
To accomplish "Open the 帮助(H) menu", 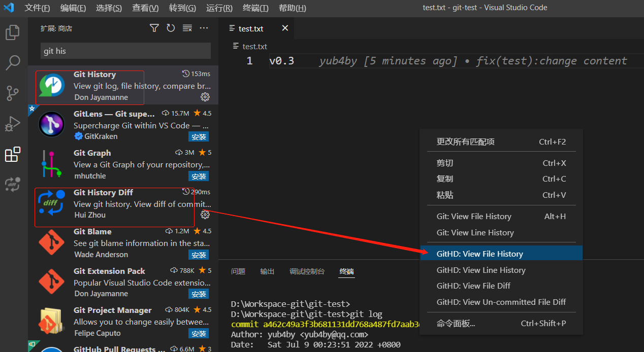I will click(x=293, y=8).
